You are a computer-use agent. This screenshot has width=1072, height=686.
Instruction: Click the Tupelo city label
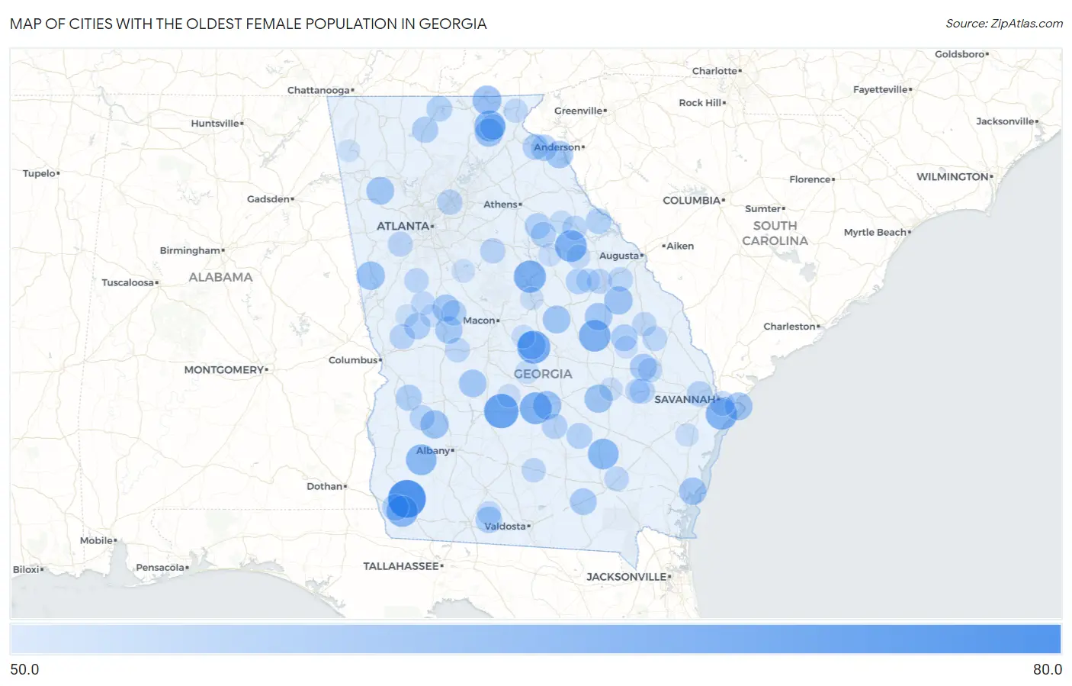click(x=39, y=174)
